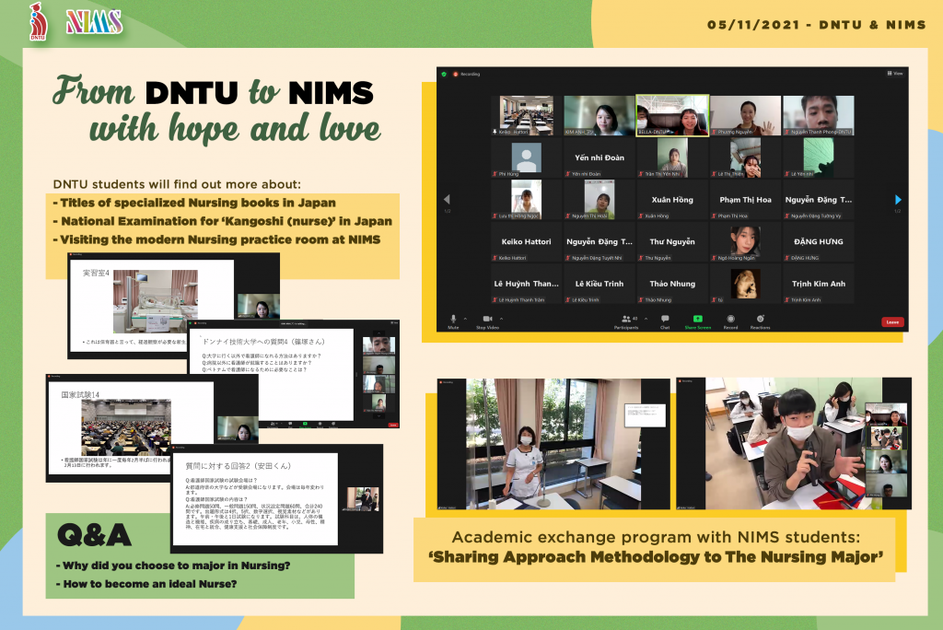The image size is (943, 630).
Task: Click the Record button
Action: pyautogui.click(x=730, y=321)
